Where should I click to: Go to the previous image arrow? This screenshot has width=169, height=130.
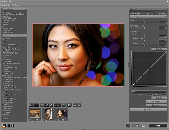pos(75,105)
